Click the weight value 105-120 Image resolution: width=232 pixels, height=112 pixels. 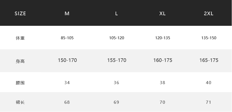tap(117, 38)
